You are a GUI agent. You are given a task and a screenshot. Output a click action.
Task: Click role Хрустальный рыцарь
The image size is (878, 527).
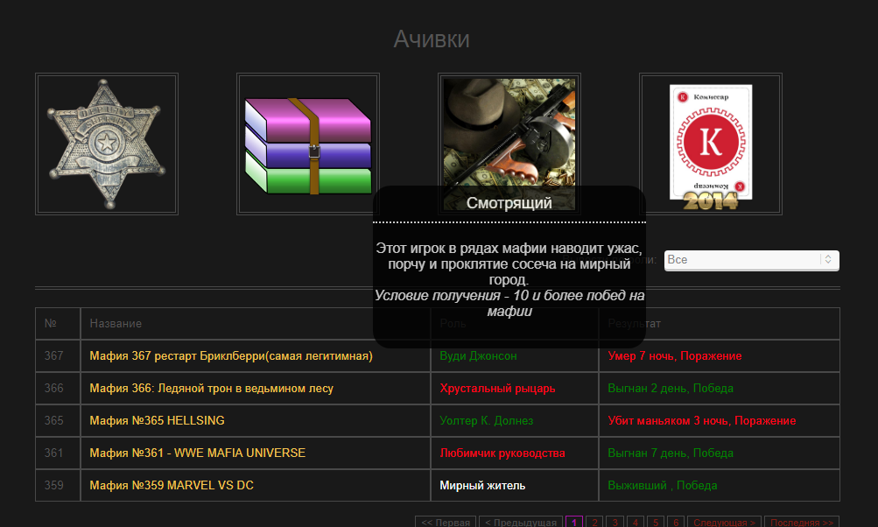497,388
